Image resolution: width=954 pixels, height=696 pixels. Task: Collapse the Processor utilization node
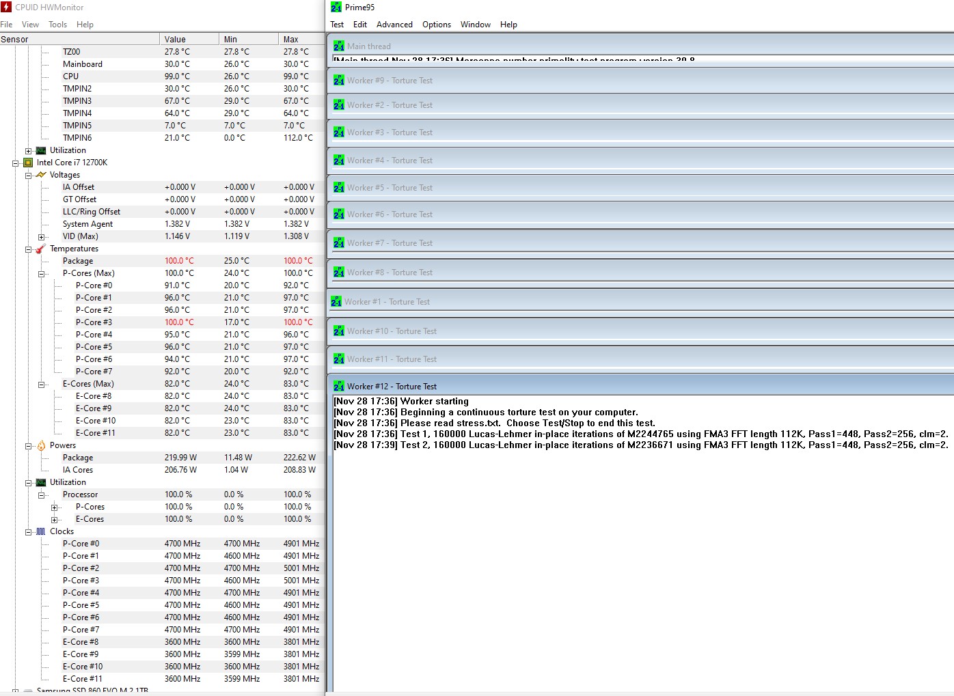[42, 495]
